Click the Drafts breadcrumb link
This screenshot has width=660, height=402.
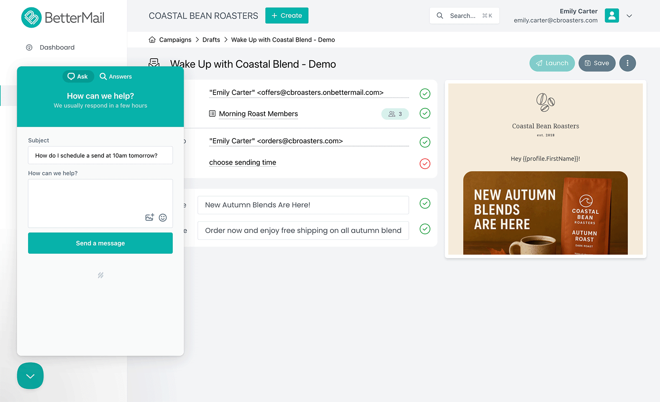[x=211, y=40]
